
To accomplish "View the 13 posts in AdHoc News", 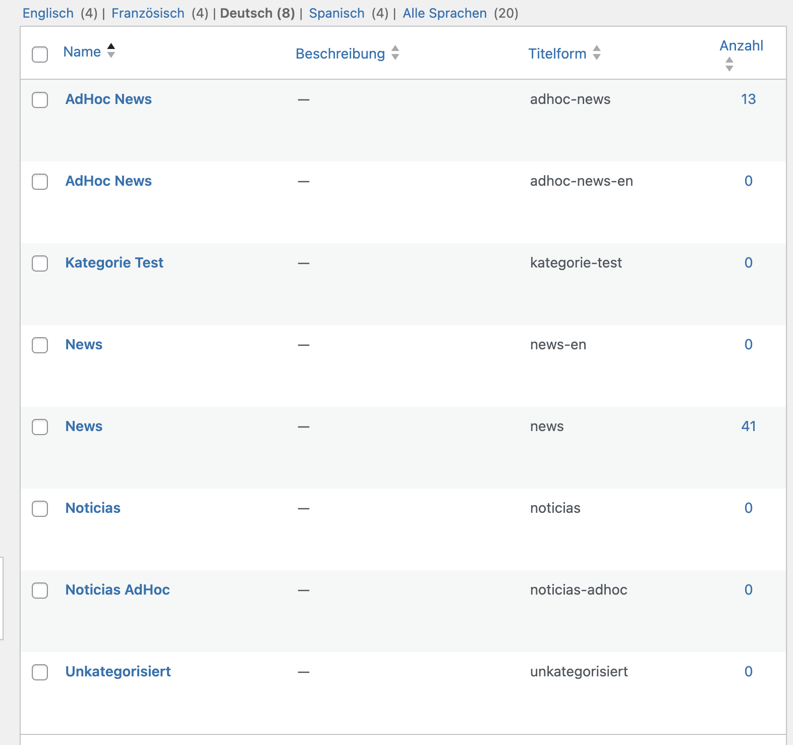I will pyautogui.click(x=748, y=99).
